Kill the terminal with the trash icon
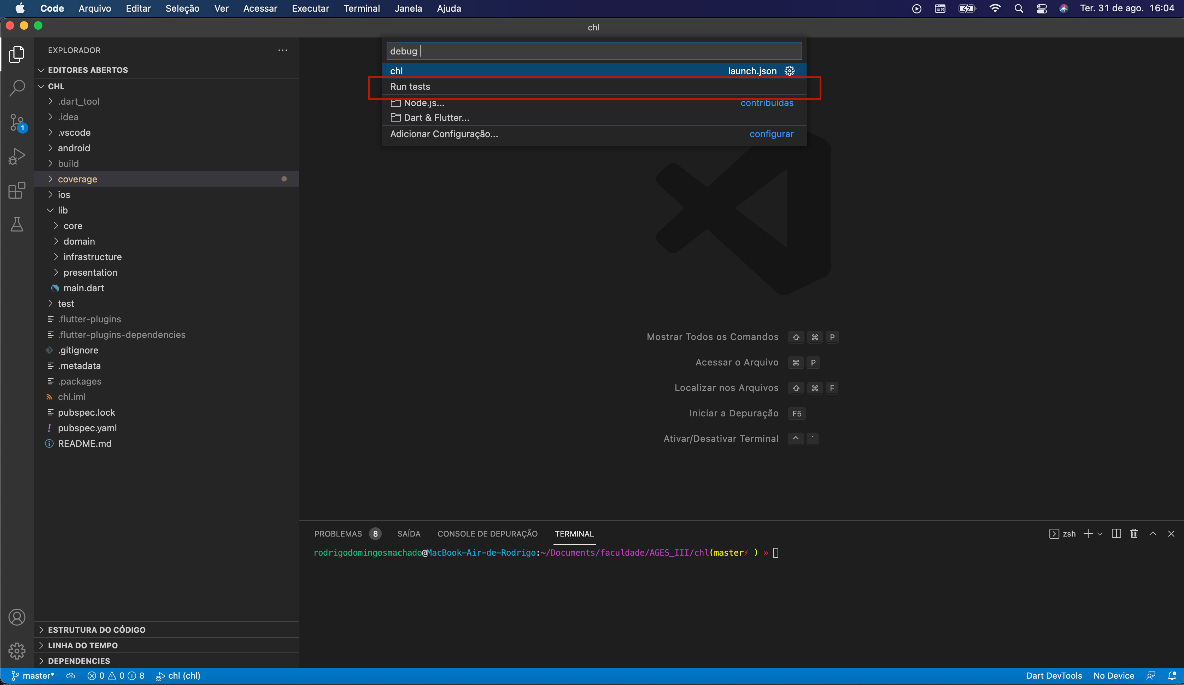The height and width of the screenshot is (685, 1184). coord(1134,533)
